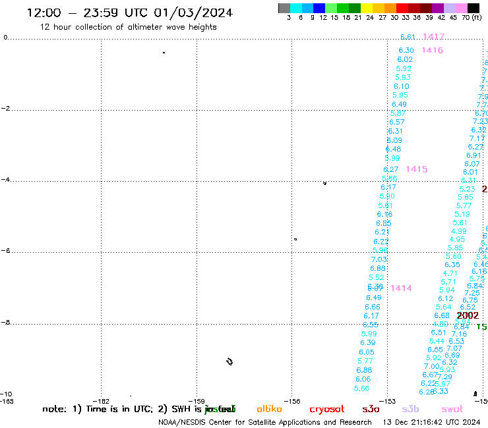Click the wave height value 7.16
488x428 pixels.
(460, 334)
